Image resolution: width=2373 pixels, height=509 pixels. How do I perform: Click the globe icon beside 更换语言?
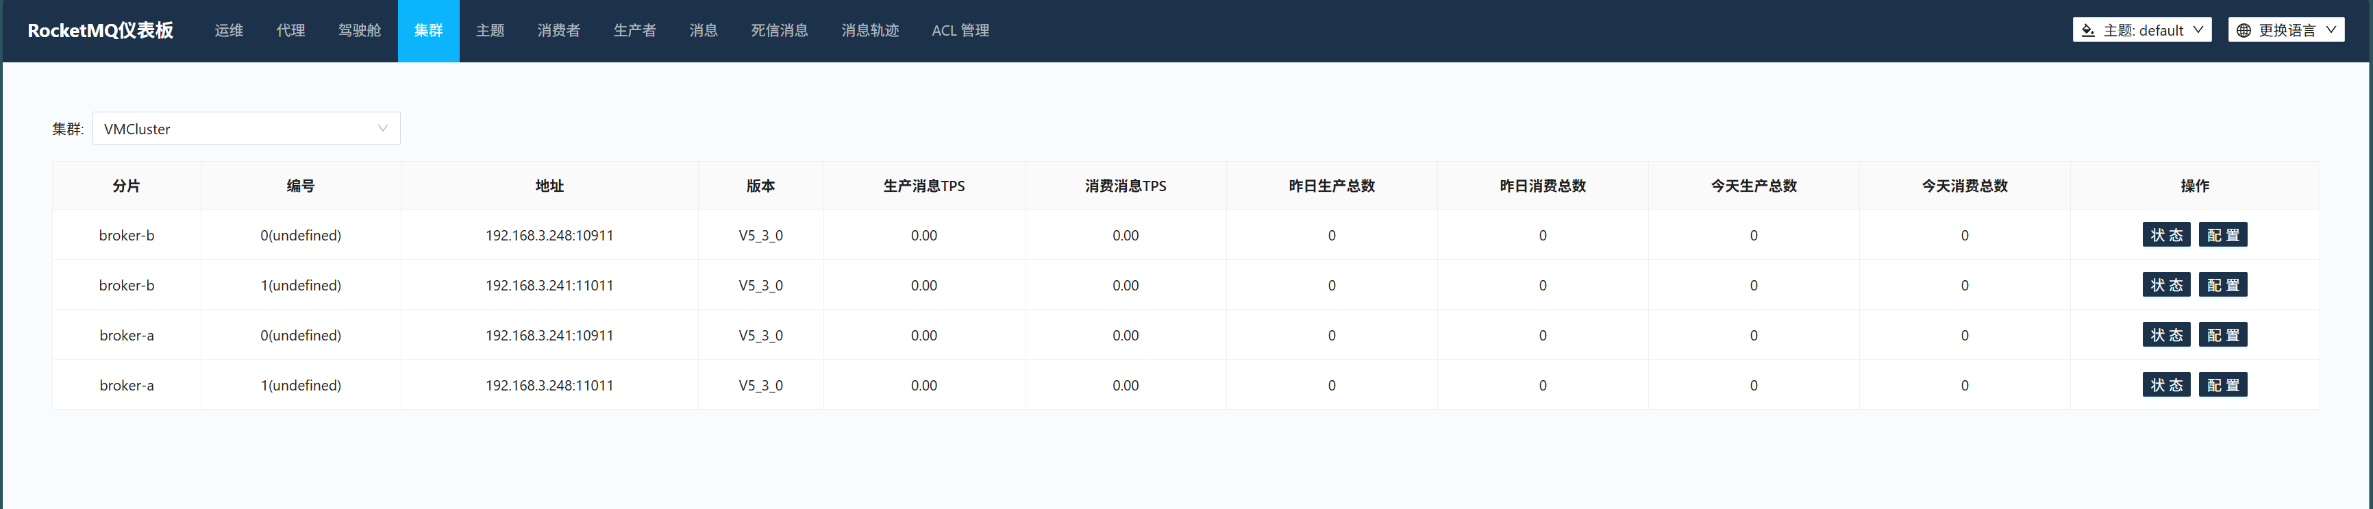click(2243, 30)
